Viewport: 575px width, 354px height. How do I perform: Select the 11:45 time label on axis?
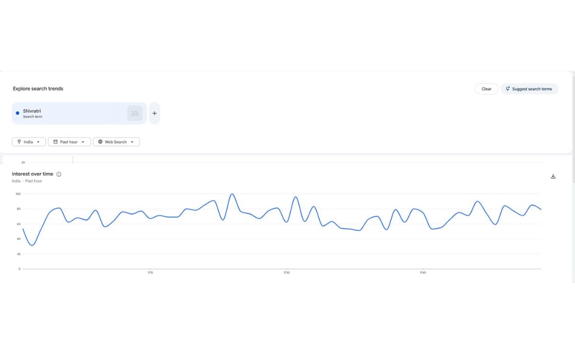coord(423,273)
